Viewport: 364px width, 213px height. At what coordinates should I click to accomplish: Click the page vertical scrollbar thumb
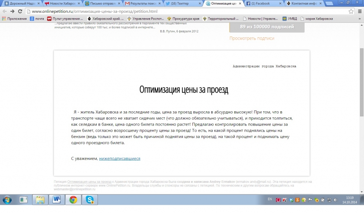click(362, 82)
